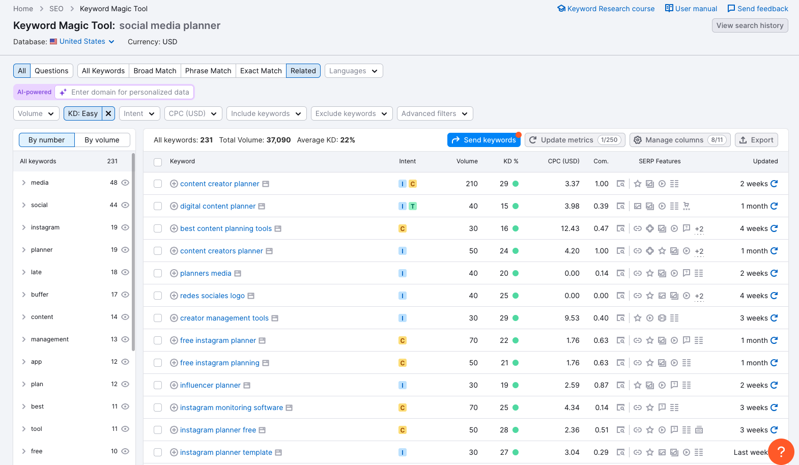Click the keyword groups panel scrollbar

click(x=133, y=252)
